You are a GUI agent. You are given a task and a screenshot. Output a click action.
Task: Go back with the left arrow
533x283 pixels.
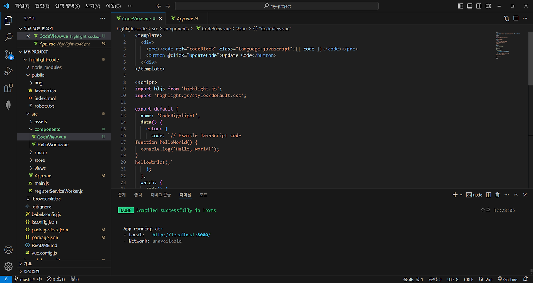click(159, 6)
